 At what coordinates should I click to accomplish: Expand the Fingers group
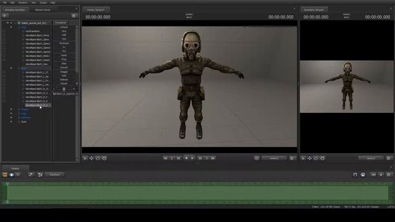pos(11,109)
